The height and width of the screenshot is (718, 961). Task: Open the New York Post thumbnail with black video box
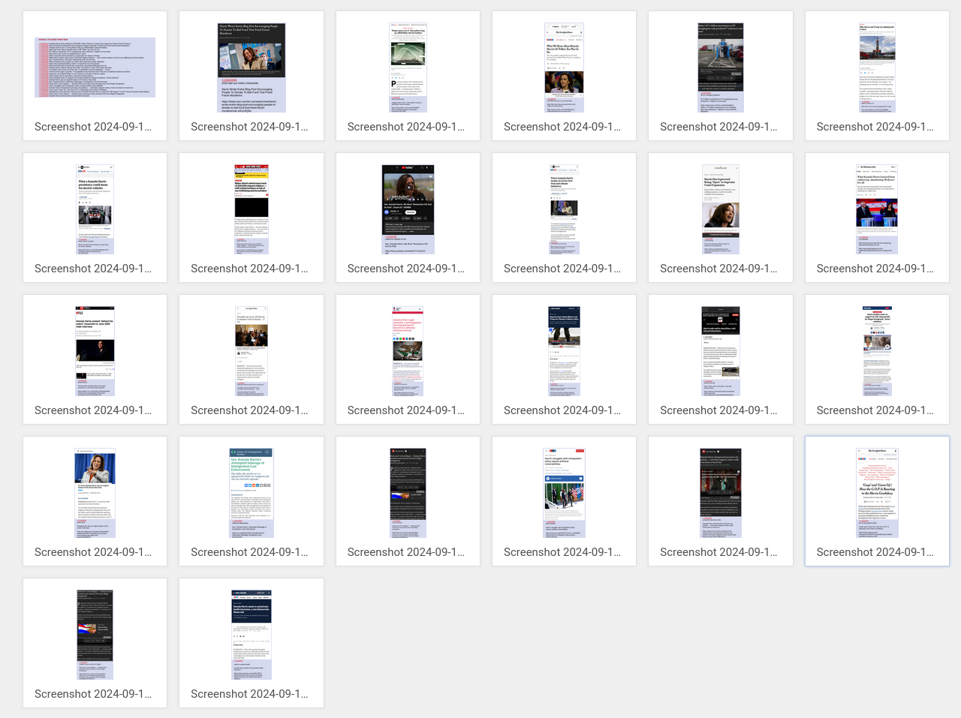pyautogui.click(x=252, y=209)
